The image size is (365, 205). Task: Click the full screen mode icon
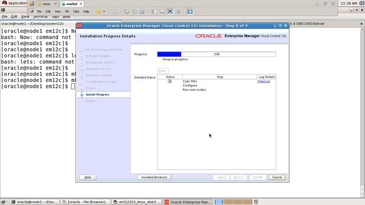pyautogui.click(x=170, y=11)
